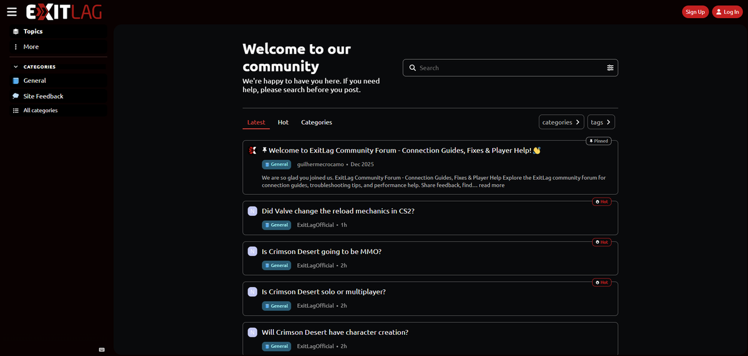Screen dimensions: 748x356
Task: Focus the Search input field
Action: coord(510,68)
